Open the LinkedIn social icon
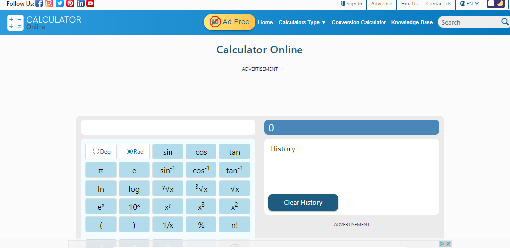 (81, 4)
